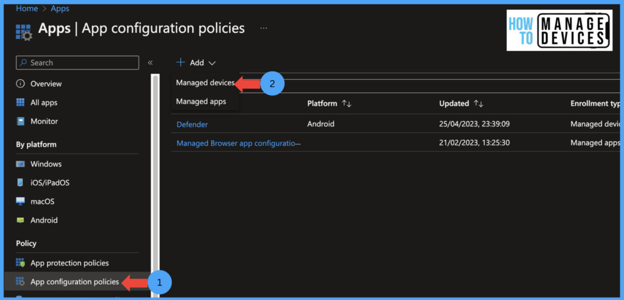This screenshot has height=300, width=624.
Task: Select Managed apps from Add menu
Action: click(x=201, y=102)
